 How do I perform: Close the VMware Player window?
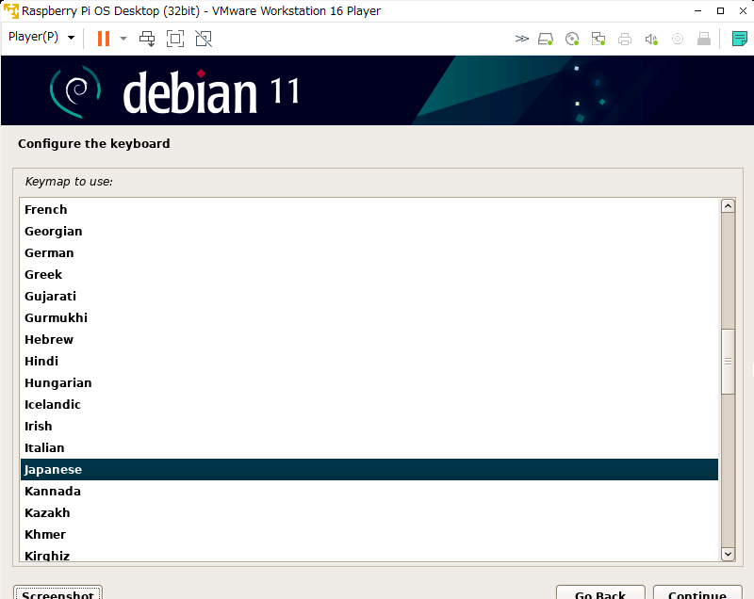point(743,10)
